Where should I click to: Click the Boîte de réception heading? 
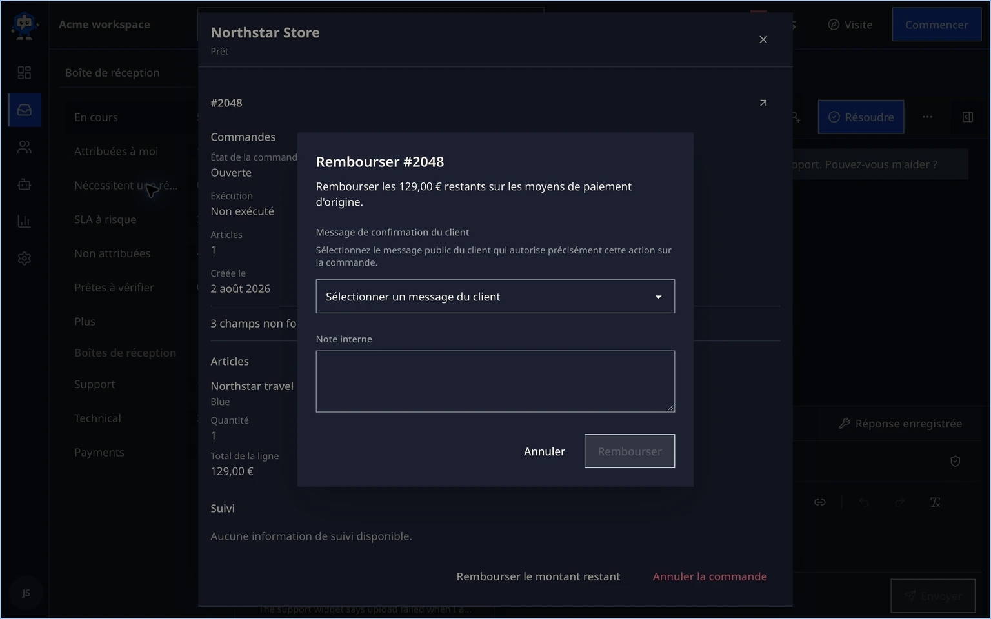(x=112, y=73)
